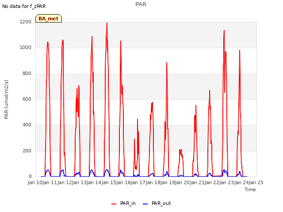This screenshot has height=212, width=283.
Task: Click the 800 y-axis tick label
Action: (x=27, y=74)
